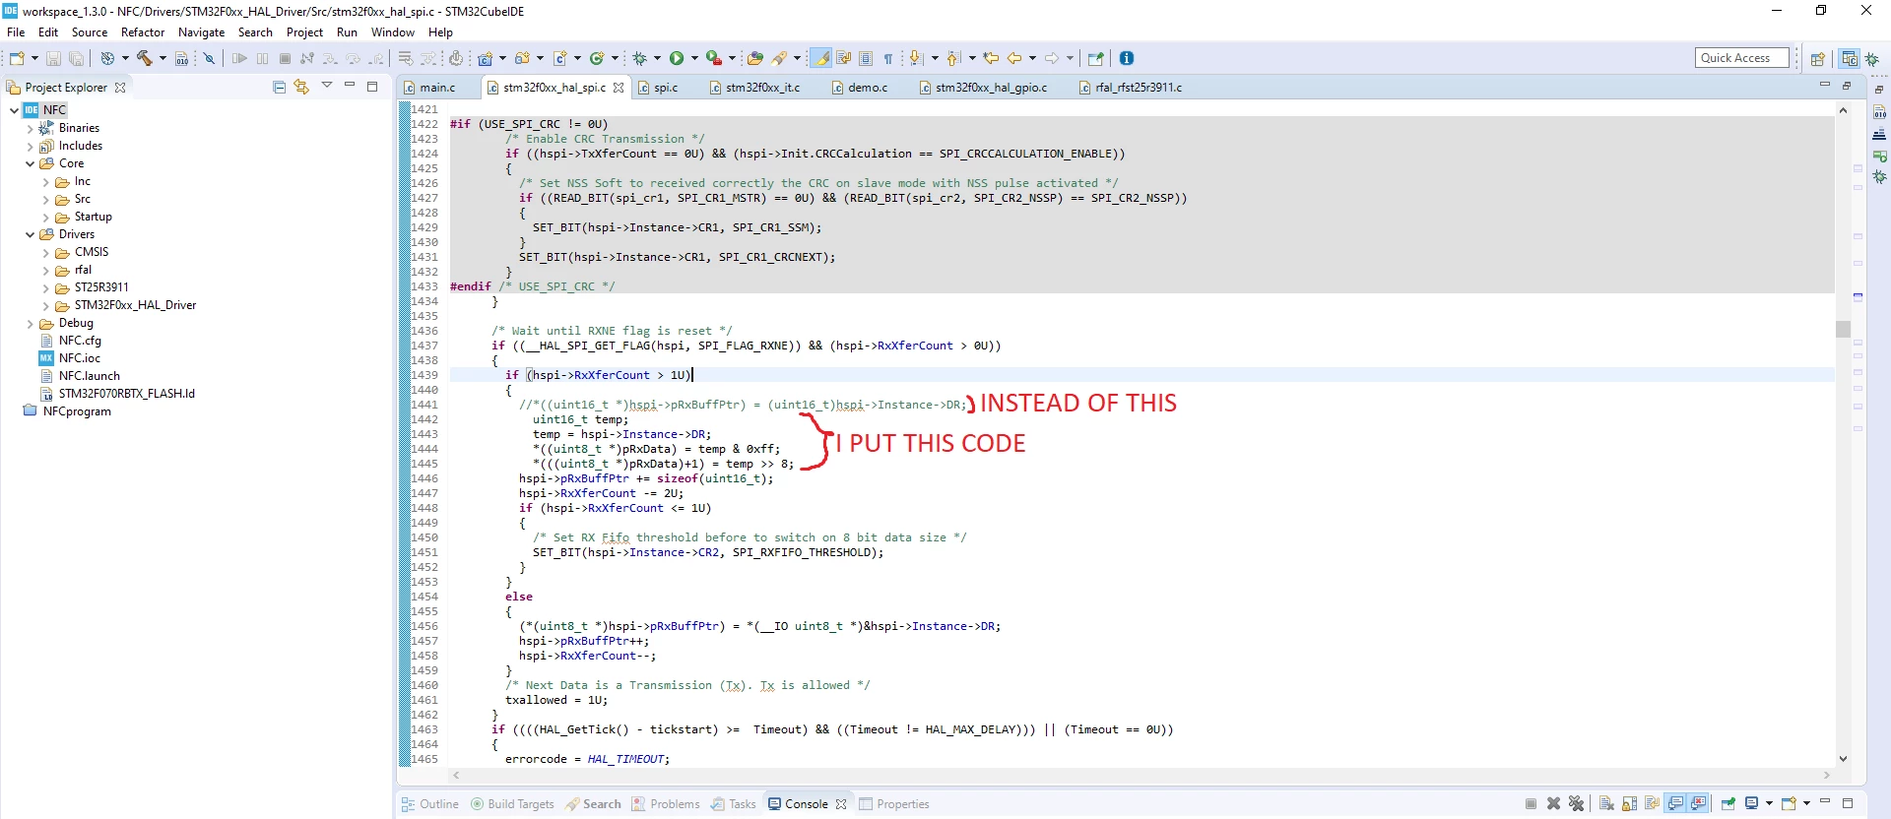1891x819 pixels.
Task: Select STM32F070RBTX_FLASH.ld file
Action: tap(126, 394)
